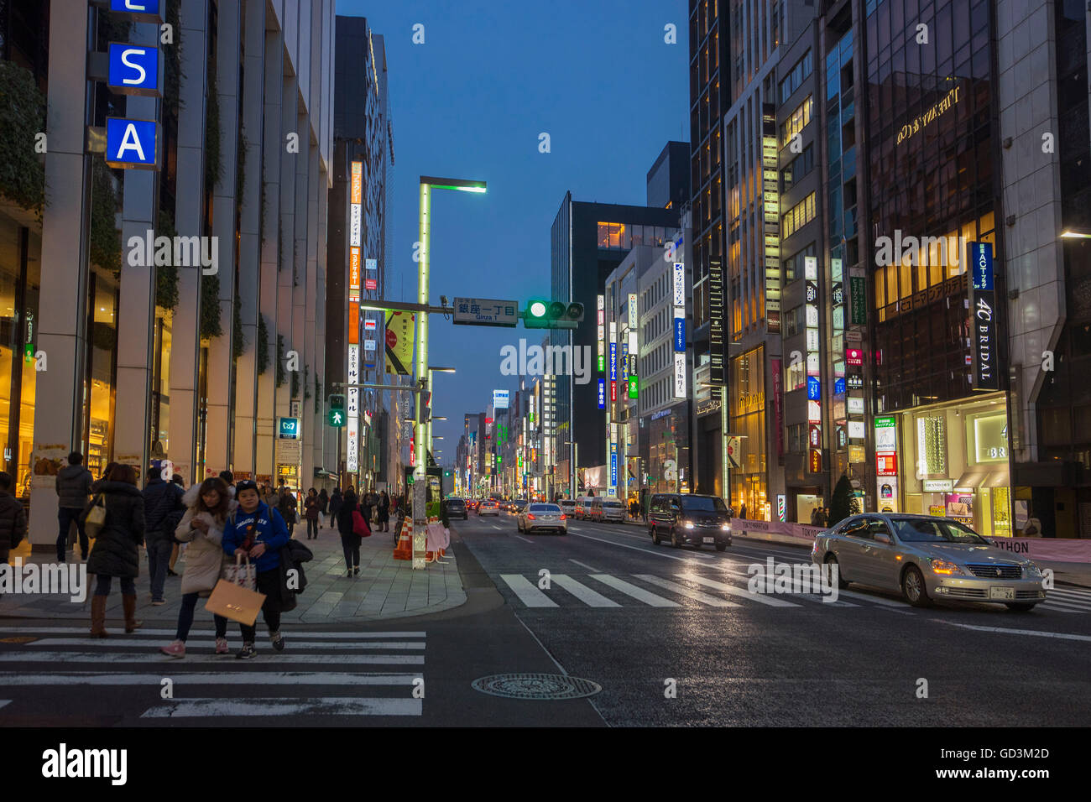Click the blue "A" sign on the building
1091x802 pixels.
[x=131, y=143]
